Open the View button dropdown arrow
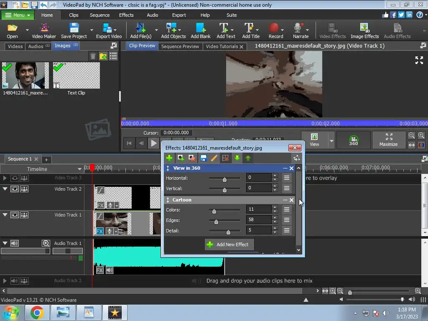 click(331, 141)
